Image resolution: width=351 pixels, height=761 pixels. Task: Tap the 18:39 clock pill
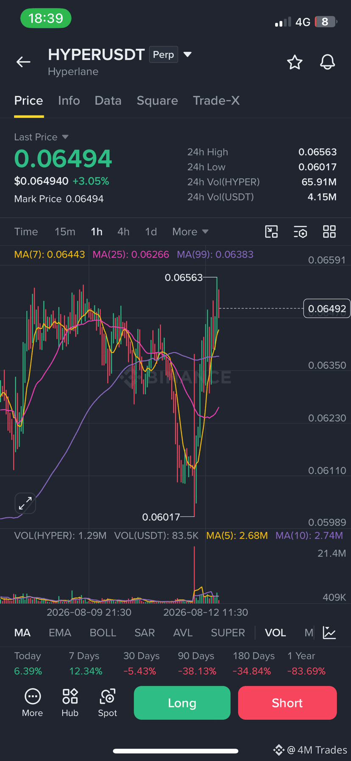pyautogui.click(x=46, y=18)
